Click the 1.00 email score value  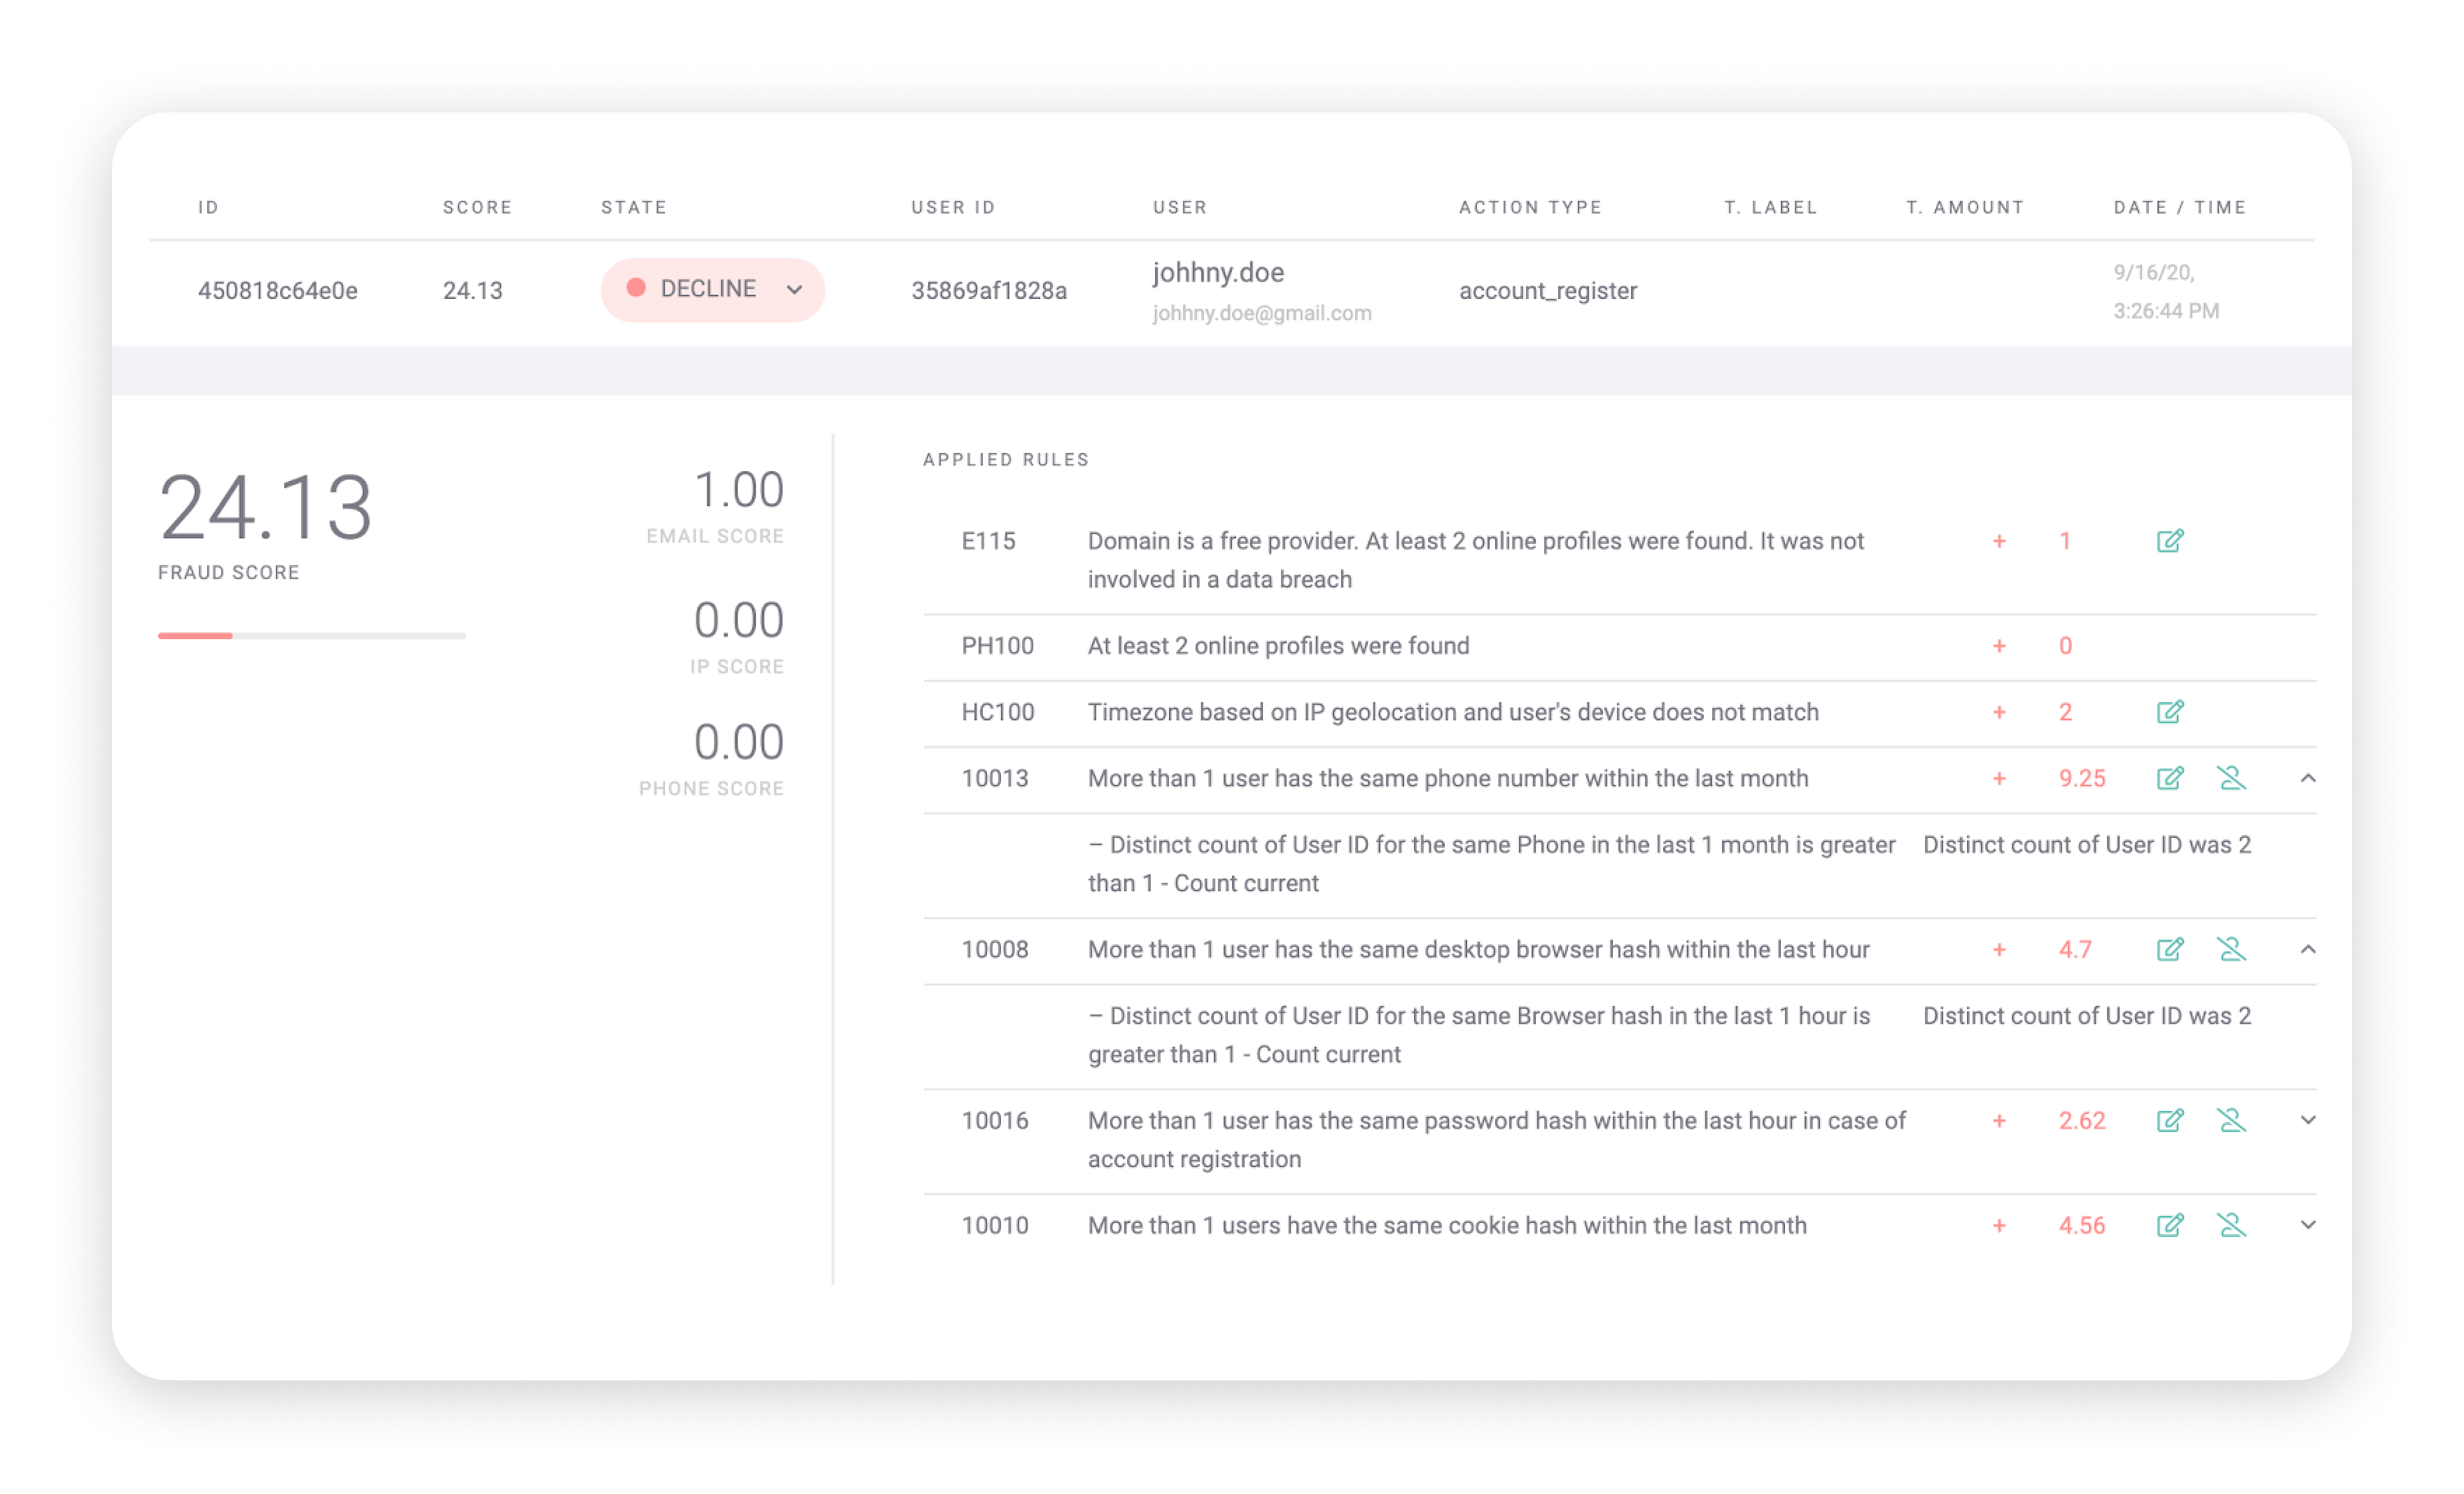[x=739, y=490]
